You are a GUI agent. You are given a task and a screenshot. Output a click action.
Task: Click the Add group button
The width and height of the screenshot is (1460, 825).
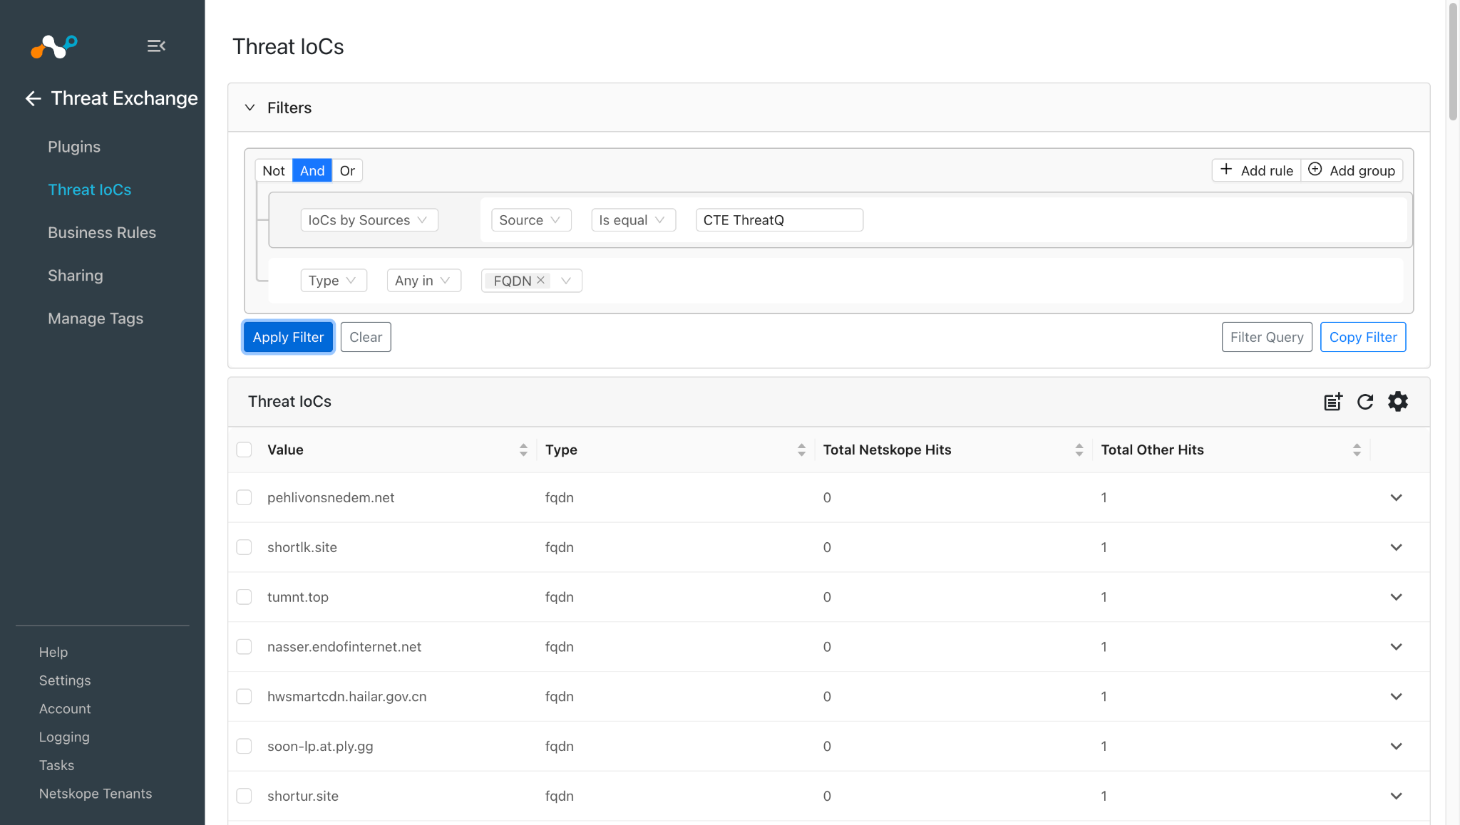tap(1352, 170)
